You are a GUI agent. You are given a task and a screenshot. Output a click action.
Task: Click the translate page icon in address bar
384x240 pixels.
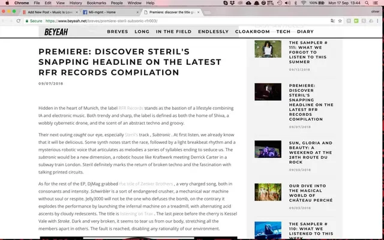332,21
